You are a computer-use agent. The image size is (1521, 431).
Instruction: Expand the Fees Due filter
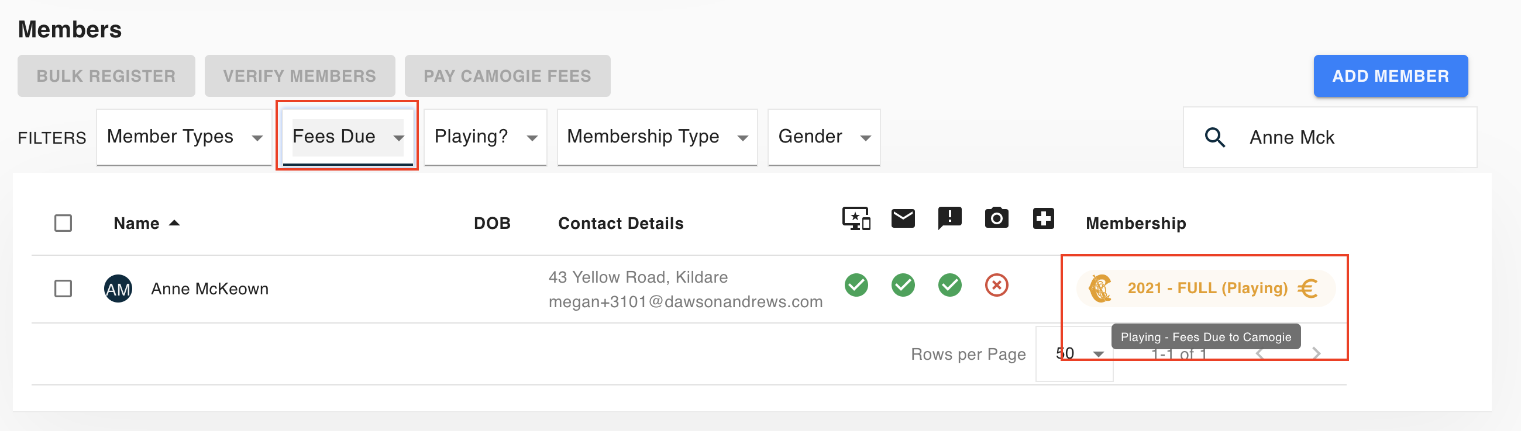click(347, 137)
